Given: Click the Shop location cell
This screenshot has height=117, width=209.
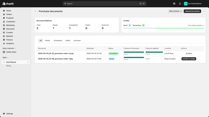Looking at the screenshot, I should (x=170, y=59).
